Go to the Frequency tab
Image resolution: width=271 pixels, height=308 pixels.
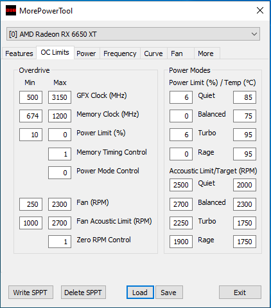(120, 53)
